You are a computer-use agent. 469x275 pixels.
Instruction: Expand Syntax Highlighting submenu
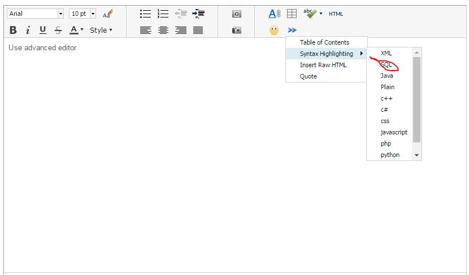pyautogui.click(x=327, y=54)
